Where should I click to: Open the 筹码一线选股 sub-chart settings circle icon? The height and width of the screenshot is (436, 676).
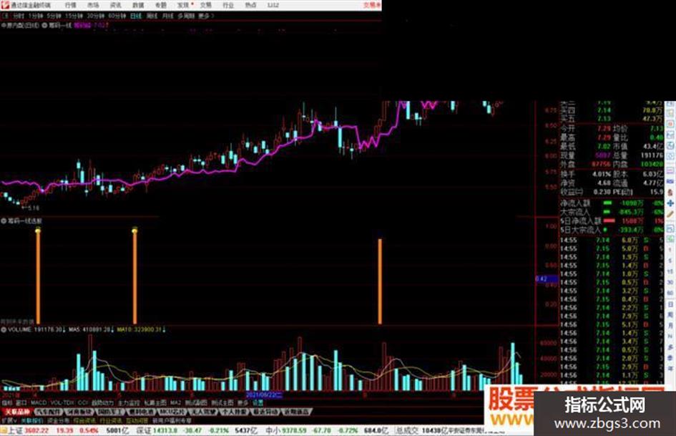[4, 221]
